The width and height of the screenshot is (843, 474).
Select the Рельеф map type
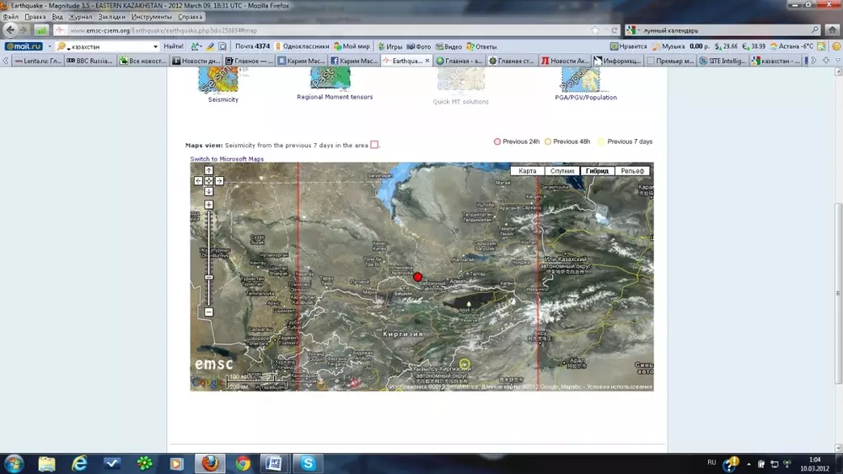tap(632, 171)
